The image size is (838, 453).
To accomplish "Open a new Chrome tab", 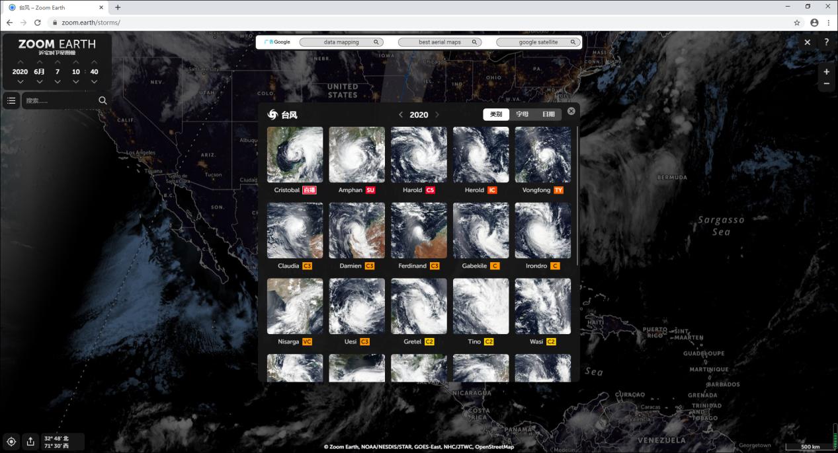I will tap(118, 7).
